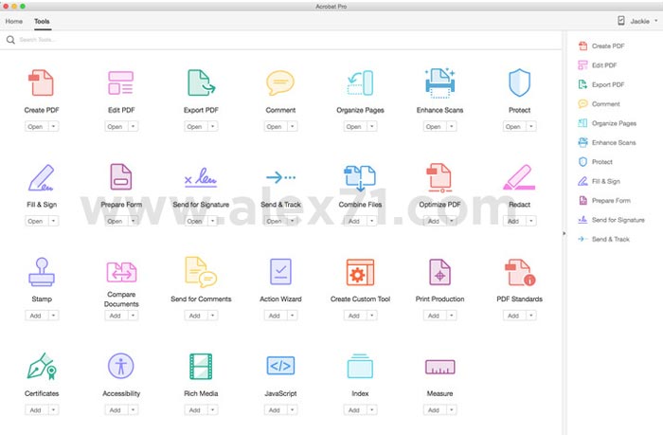This screenshot has height=435, width=663.
Task: Click the Organize Pages icon in grid
Action: tap(360, 82)
